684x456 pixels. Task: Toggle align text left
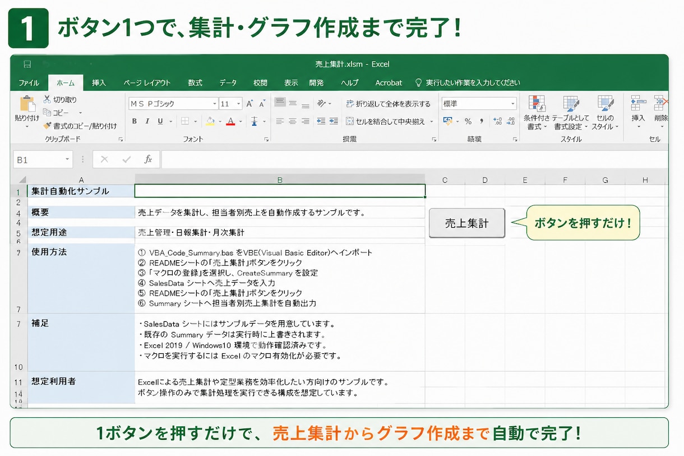tap(280, 121)
